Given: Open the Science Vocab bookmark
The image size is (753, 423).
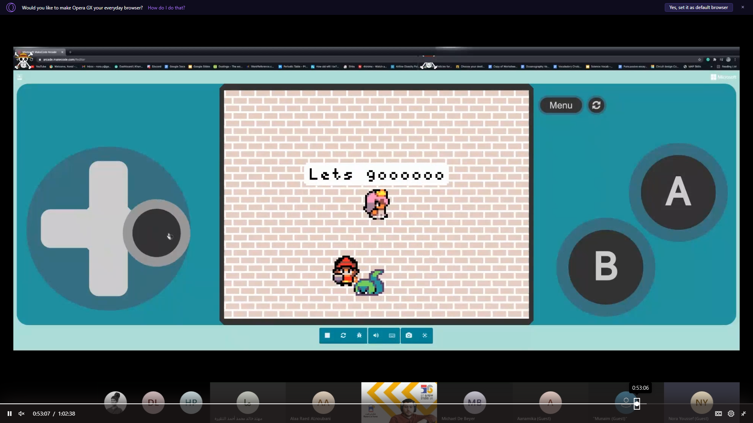Looking at the screenshot, I should coord(599,67).
